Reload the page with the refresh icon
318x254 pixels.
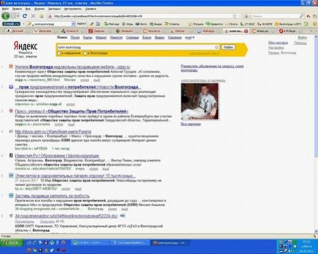point(25,16)
